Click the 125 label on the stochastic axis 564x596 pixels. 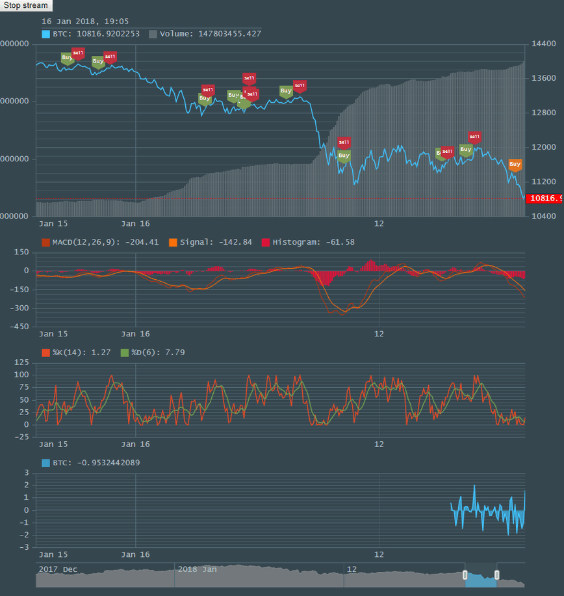tap(21, 362)
